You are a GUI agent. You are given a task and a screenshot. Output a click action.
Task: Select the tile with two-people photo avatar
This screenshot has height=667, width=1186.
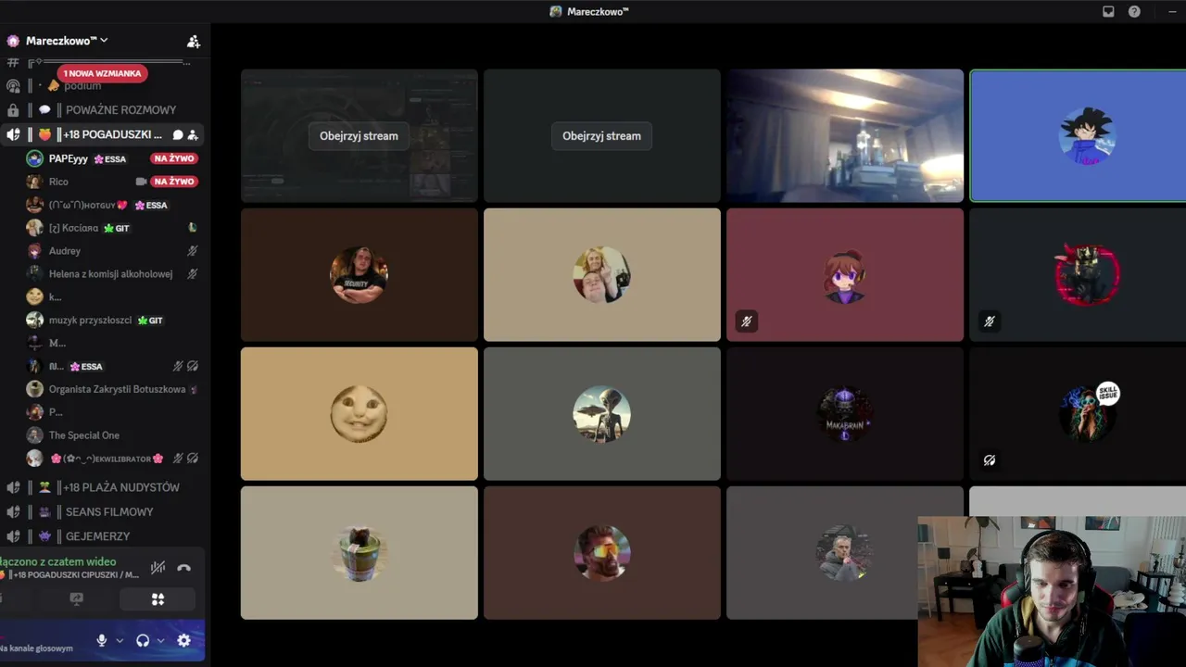[602, 274]
